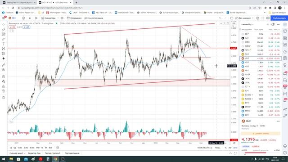Viewport: 288px width, 162px height.
Task: Select the brush drawing tool
Action: point(4,39)
